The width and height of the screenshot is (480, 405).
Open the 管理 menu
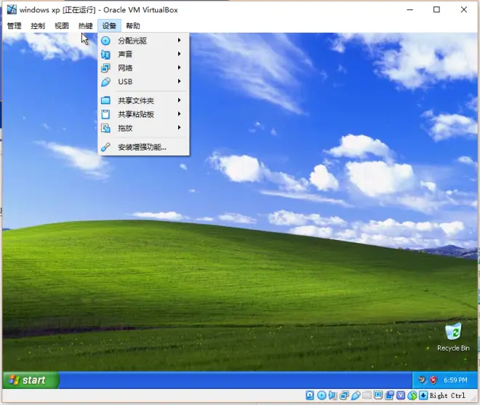click(x=14, y=26)
